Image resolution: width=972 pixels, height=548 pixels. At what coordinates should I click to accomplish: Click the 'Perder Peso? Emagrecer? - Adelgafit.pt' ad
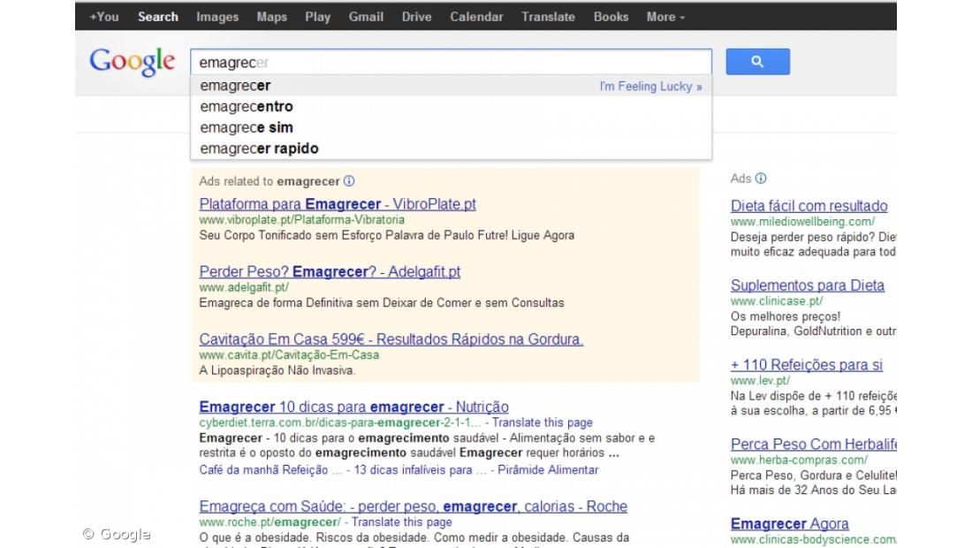point(328,271)
